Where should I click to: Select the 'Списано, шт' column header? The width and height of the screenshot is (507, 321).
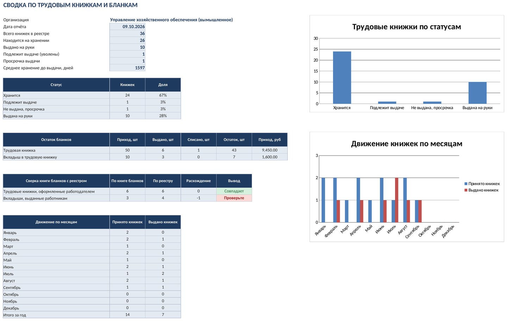point(199,140)
